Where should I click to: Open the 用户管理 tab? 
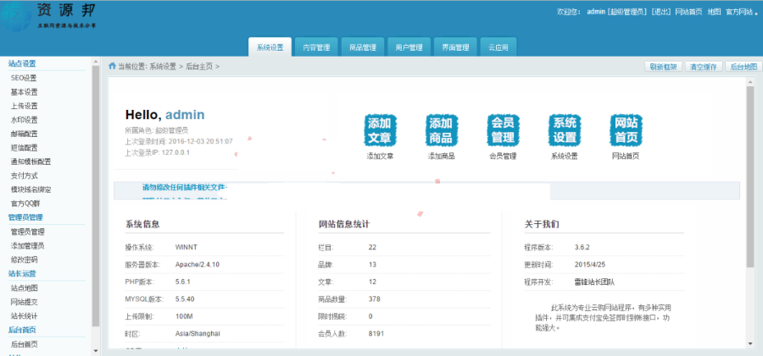coord(409,47)
